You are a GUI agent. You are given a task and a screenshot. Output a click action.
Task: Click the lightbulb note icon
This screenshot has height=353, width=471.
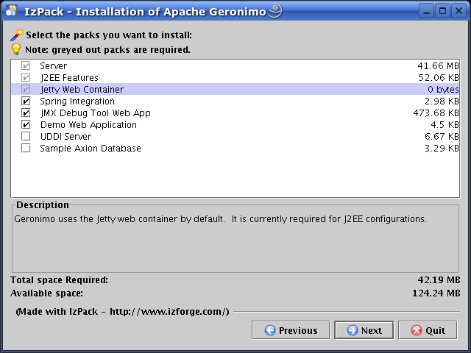coord(16,49)
